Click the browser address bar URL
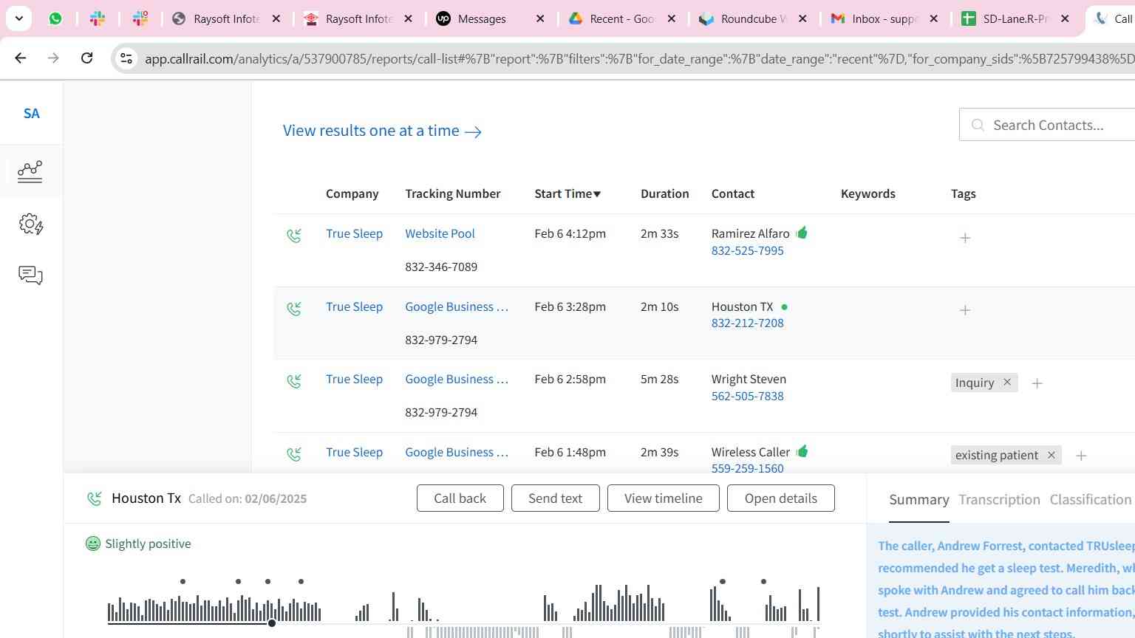1135x638 pixels. point(639,58)
